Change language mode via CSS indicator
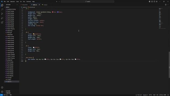 tap(157, 95)
